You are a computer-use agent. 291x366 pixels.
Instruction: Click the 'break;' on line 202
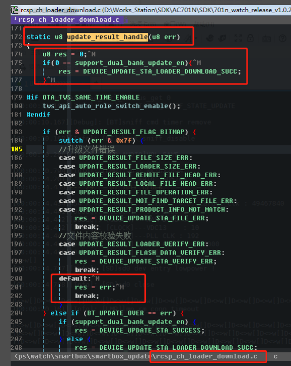[x=87, y=296]
